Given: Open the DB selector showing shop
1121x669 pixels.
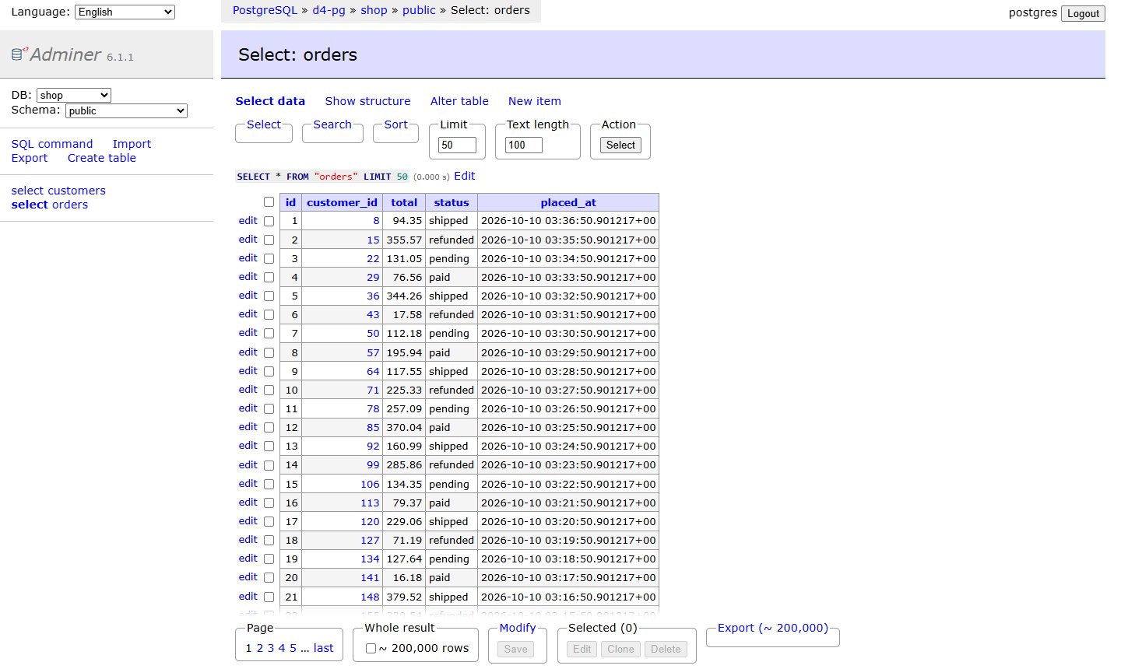Looking at the screenshot, I should coord(74,95).
